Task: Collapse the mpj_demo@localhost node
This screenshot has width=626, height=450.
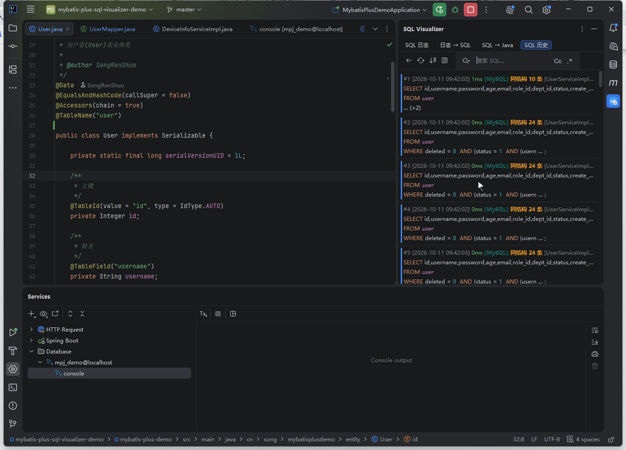Action: (41, 362)
